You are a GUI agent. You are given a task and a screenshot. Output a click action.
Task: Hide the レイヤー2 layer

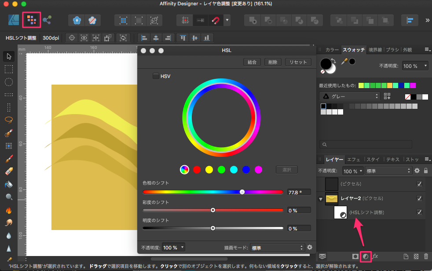tap(419, 198)
